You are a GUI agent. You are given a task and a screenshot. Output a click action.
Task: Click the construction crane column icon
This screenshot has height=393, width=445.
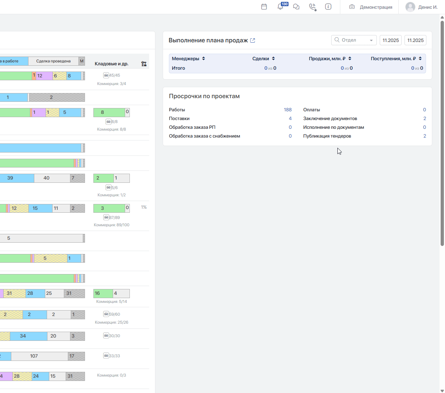point(144,64)
